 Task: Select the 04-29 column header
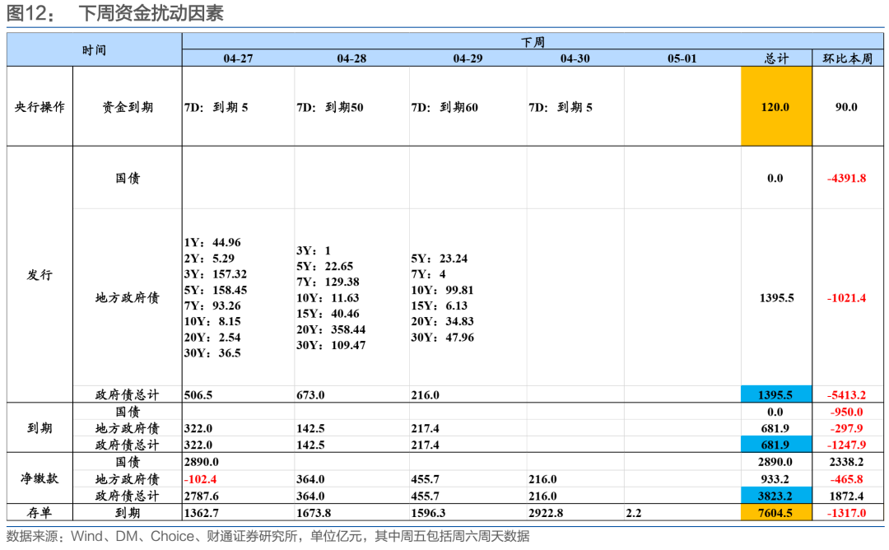click(x=468, y=58)
